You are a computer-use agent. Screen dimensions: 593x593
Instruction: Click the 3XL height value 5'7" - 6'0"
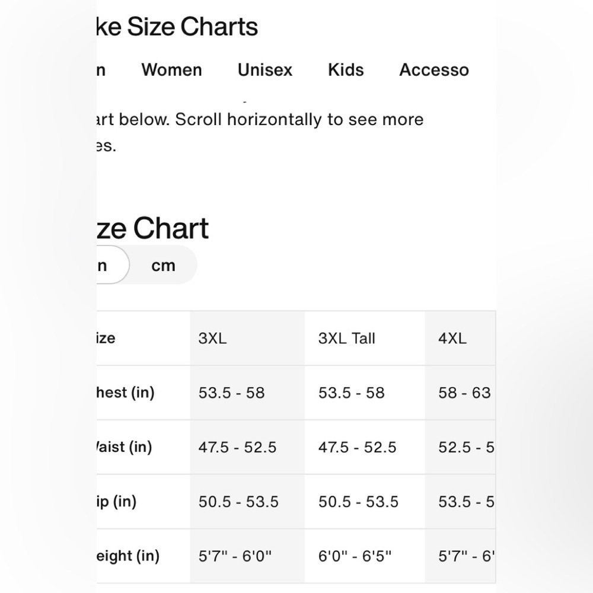click(x=235, y=556)
